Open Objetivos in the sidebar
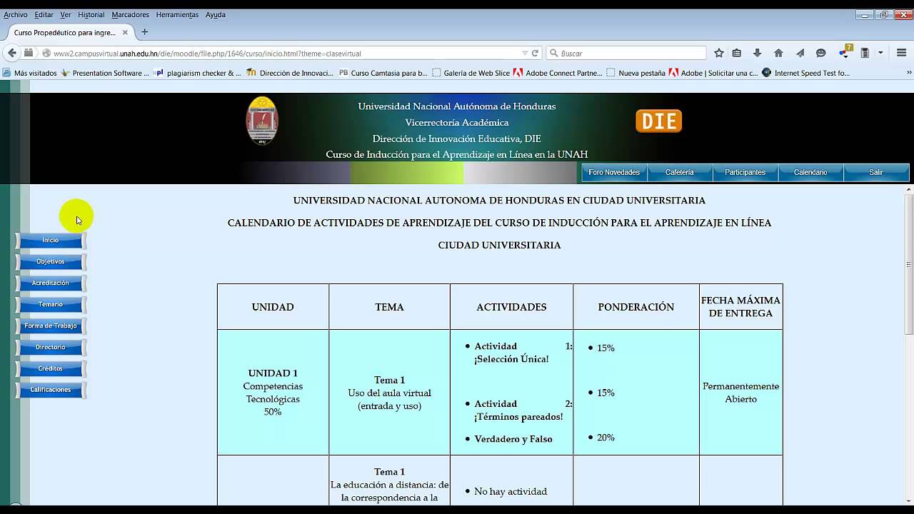 [50, 261]
